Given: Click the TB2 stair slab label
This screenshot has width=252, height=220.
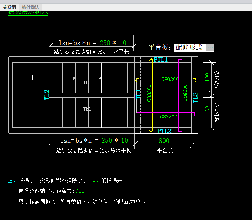Looking at the screenshot, I should pyautogui.click(x=87, y=109).
